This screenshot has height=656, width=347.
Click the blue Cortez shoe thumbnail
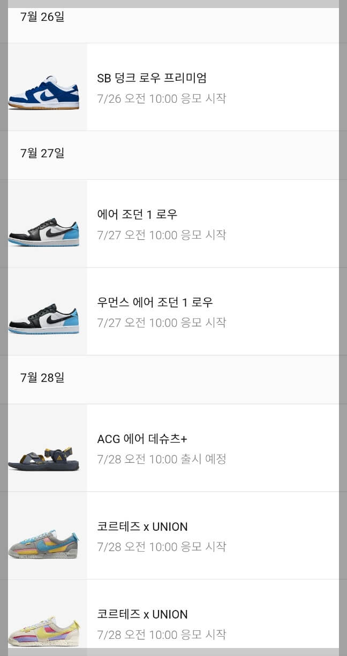[x=46, y=535]
